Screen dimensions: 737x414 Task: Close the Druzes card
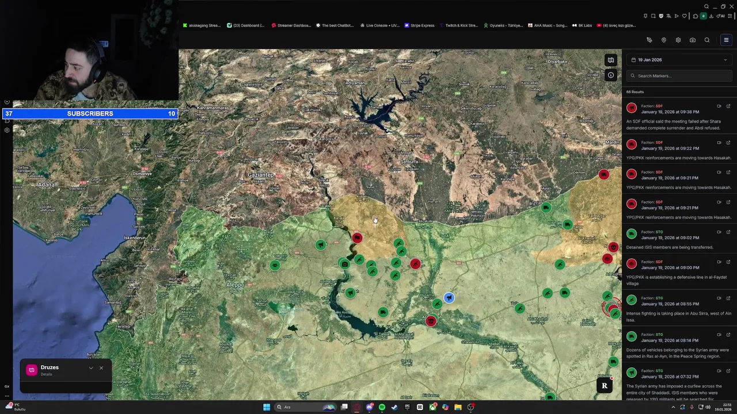pos(101,368)
